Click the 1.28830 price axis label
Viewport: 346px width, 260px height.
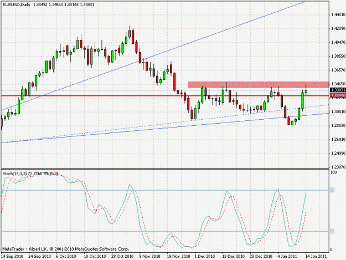click(x=338, y=125)
